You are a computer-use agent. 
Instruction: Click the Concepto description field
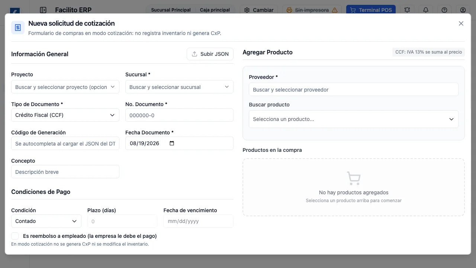(x=65, y=172)
